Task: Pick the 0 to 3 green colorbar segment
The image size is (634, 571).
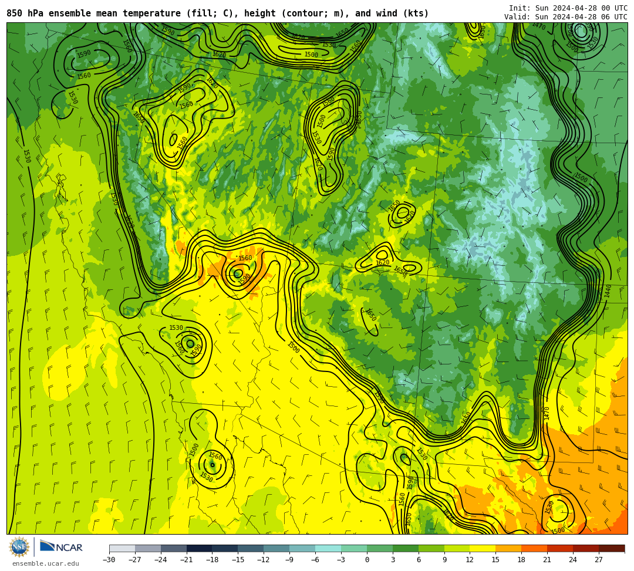Action: [380, 548]
